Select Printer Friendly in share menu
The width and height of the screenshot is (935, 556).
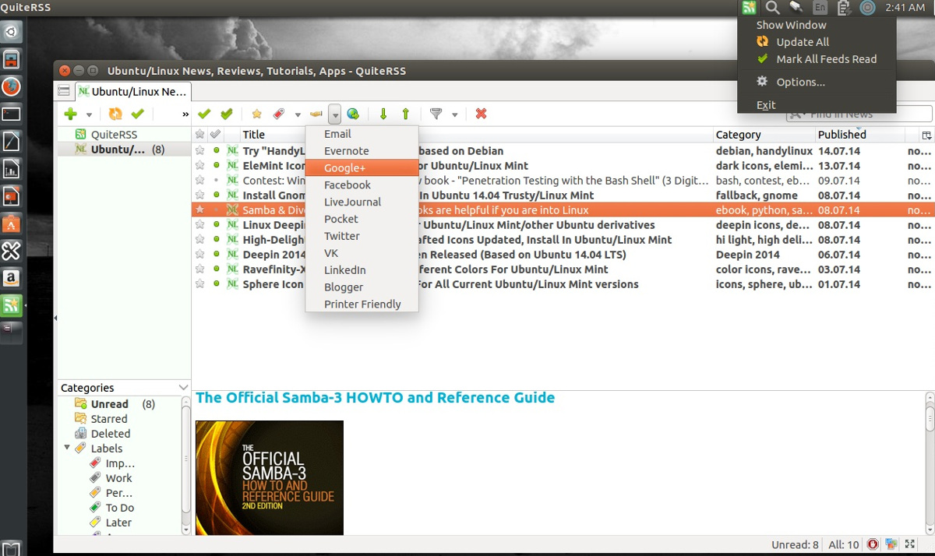pyautogui.click(x=362, y=304)
